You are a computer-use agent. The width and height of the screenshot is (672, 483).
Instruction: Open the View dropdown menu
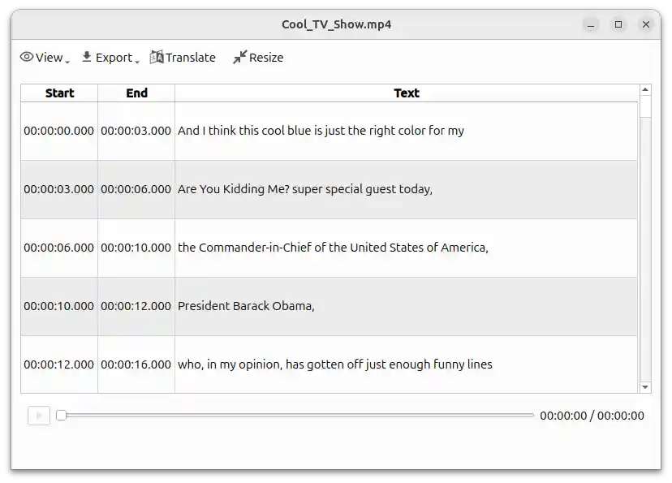45,57
